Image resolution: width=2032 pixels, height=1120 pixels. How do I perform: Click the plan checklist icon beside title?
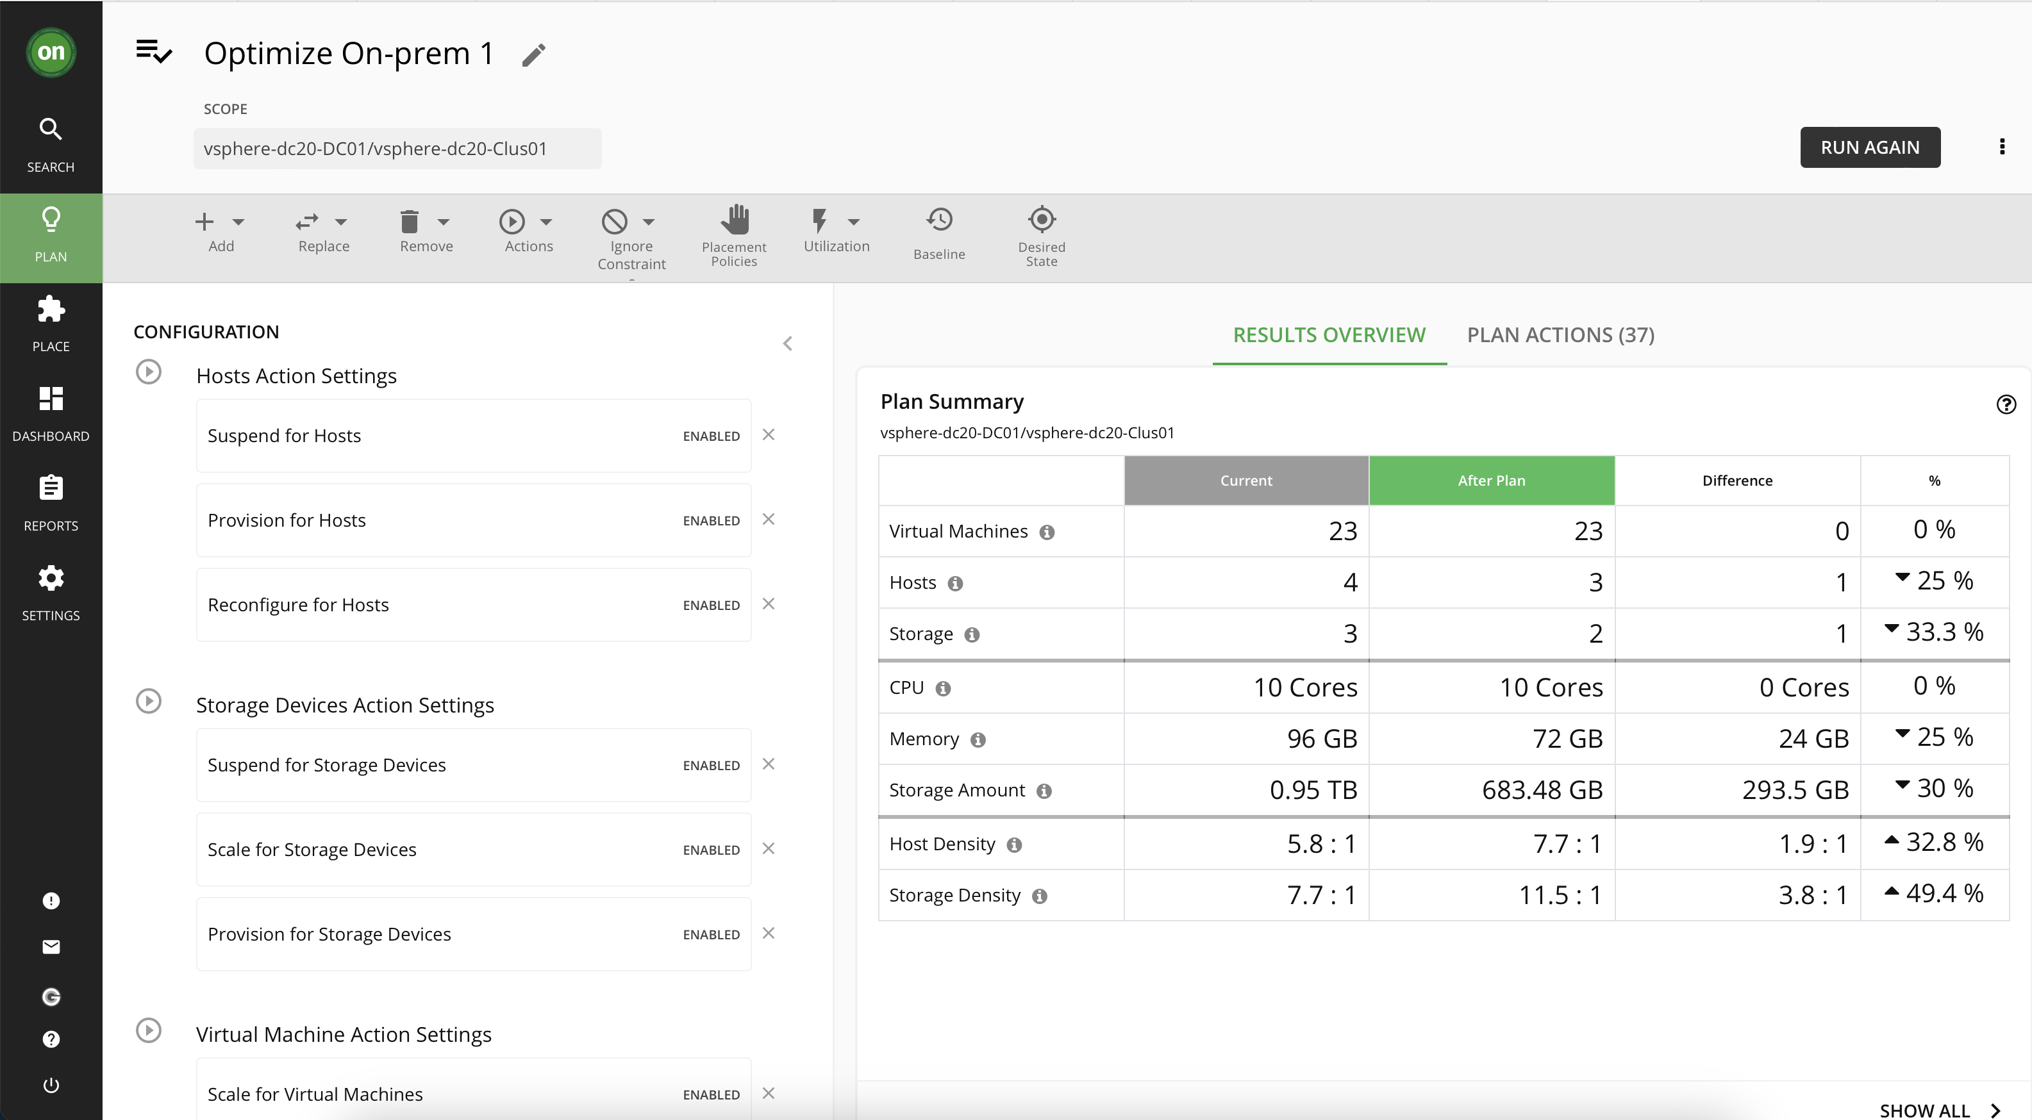(154, 51)
